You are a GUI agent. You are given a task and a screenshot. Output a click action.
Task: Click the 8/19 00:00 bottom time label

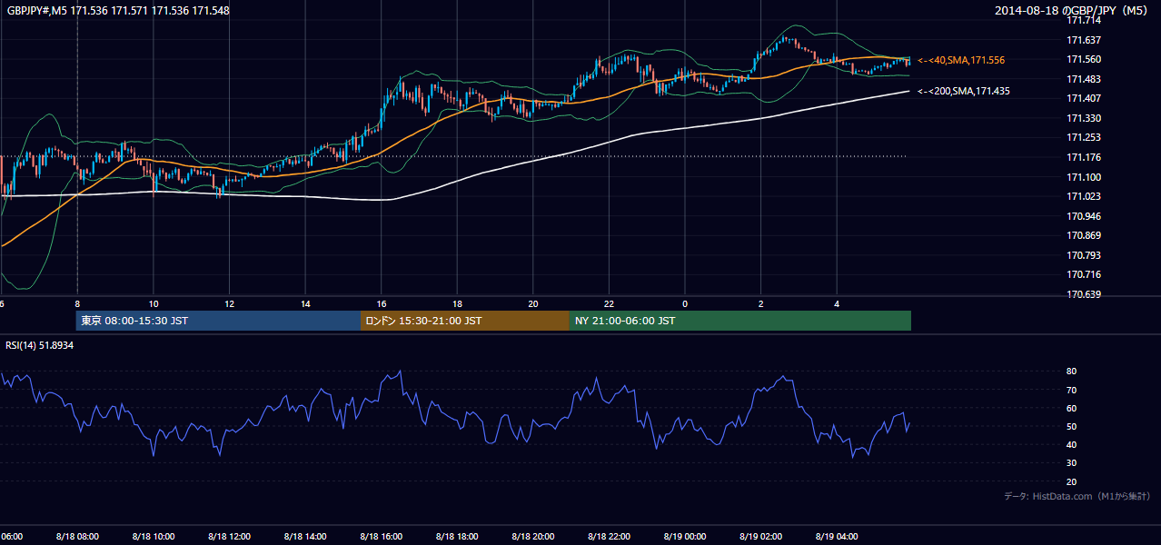[685, 537]
